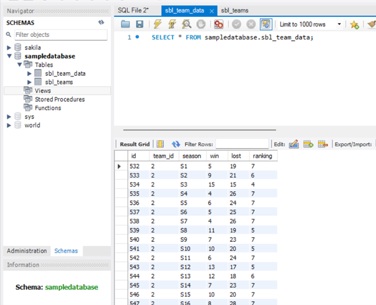Image resolution: width=376 pixels, height=305 pixels.
Task: Click the Result Grid button
Action: pyautogui.click(x=135, y=144)
